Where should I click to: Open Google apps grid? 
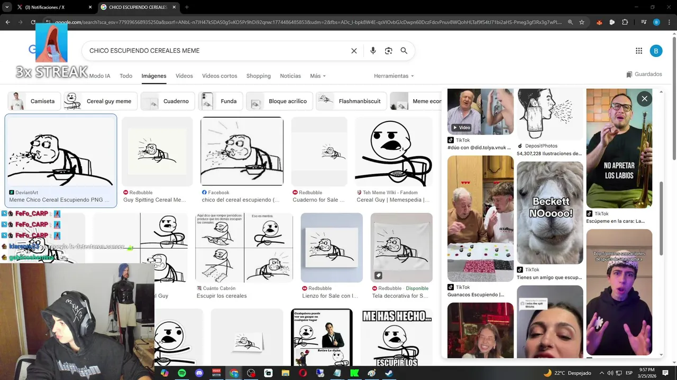coord(639,51)
